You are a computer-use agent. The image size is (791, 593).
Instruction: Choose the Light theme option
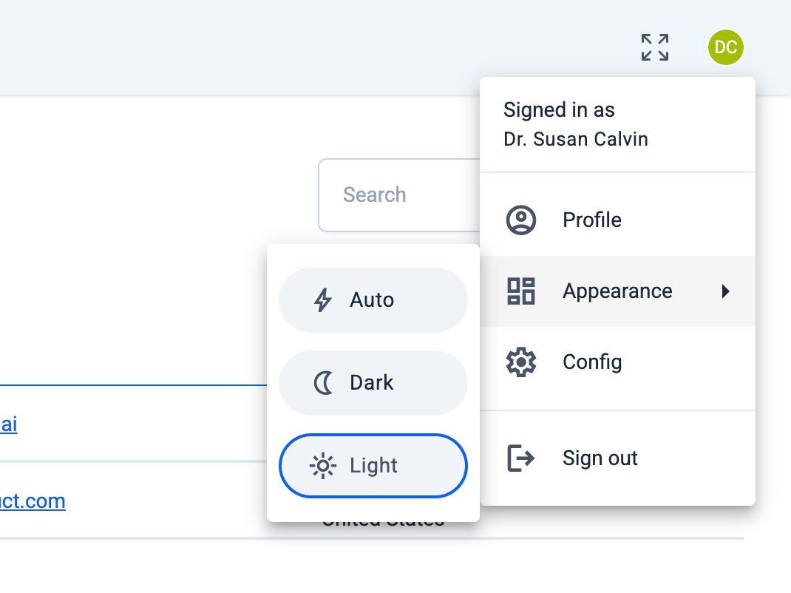374,466
